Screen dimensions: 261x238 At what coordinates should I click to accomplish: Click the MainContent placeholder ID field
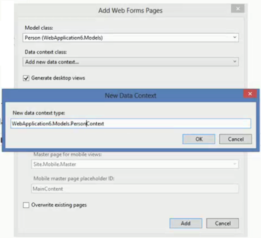[135, 188]
